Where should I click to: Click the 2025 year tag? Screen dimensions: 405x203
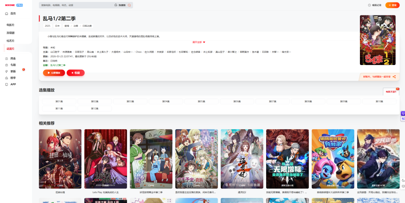47,26
